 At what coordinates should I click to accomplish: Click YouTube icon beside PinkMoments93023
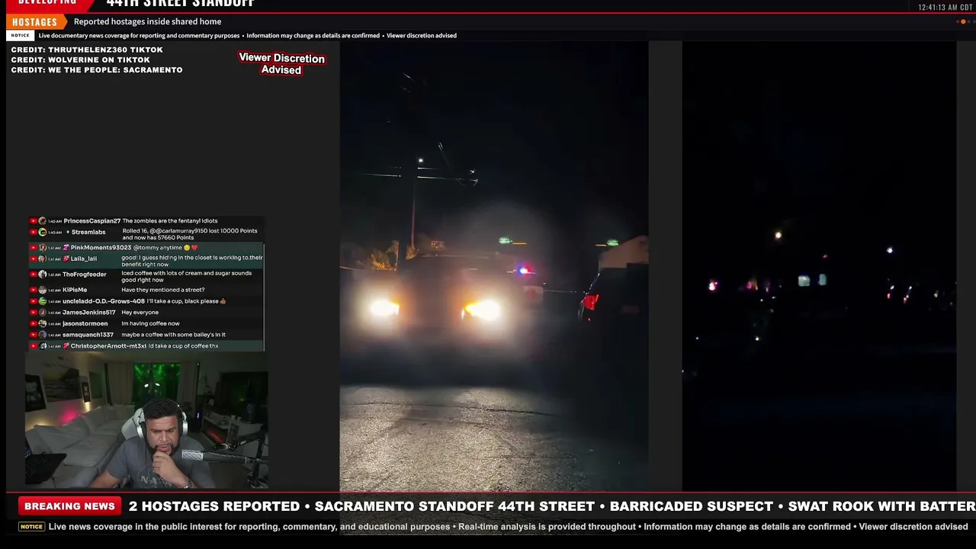pyautogui.click(x=34, y=248)
